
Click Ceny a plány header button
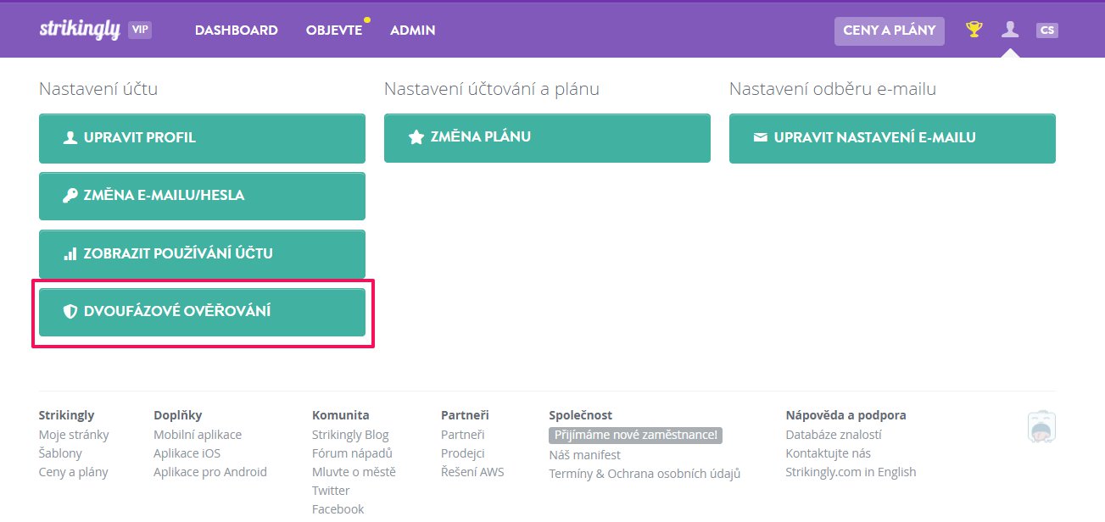tap(890, 31)
